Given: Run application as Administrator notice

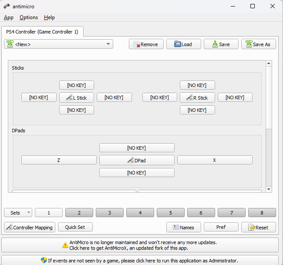Looking at the screenshot, I should pos(140,261).
